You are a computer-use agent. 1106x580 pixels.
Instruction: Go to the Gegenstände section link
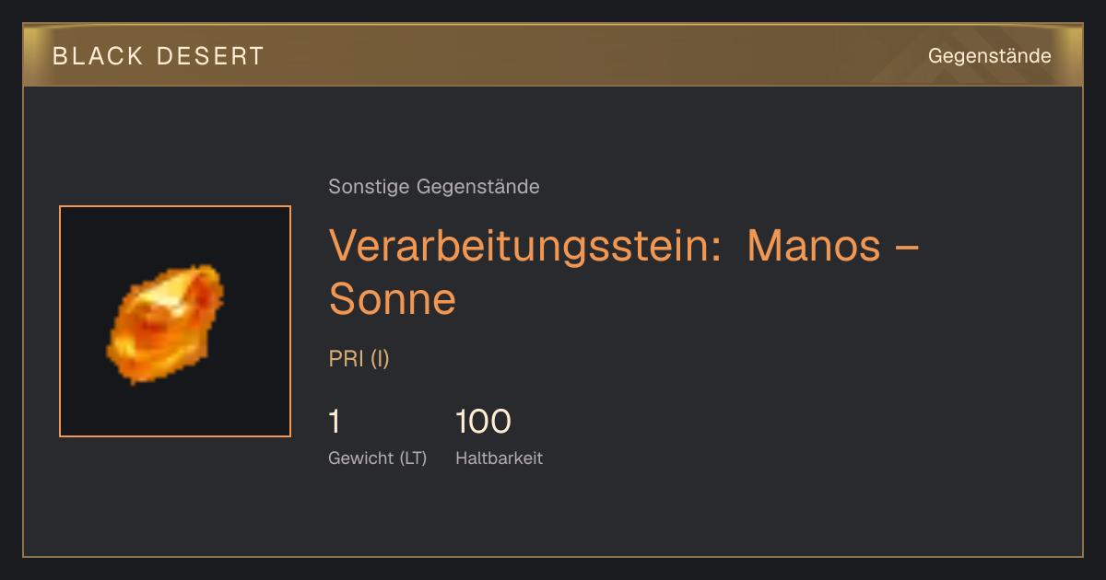[x=989, y=56]
